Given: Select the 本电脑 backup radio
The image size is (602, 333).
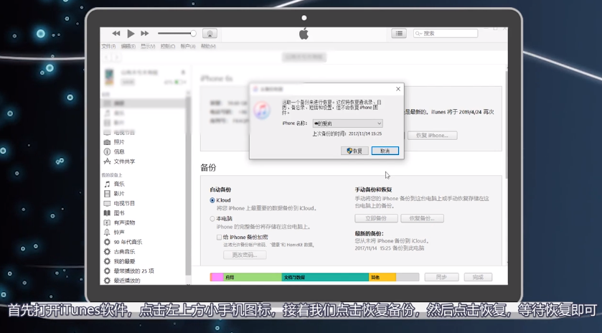Looking at the screenshot, I should 212,219.
